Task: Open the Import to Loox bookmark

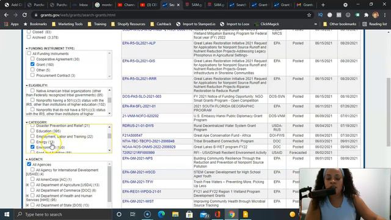Action: click(x=235, y=24)
